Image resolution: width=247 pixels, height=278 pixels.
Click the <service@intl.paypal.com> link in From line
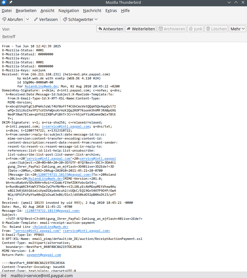(87, 231)
